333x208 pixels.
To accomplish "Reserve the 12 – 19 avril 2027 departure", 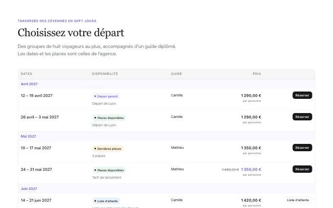I will (x=302, y=95).
